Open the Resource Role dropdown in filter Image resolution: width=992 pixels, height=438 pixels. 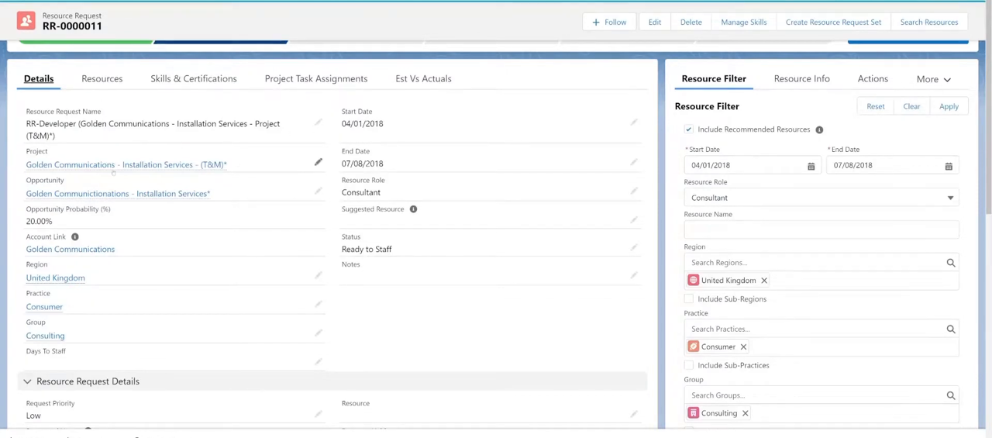(821, 198)
